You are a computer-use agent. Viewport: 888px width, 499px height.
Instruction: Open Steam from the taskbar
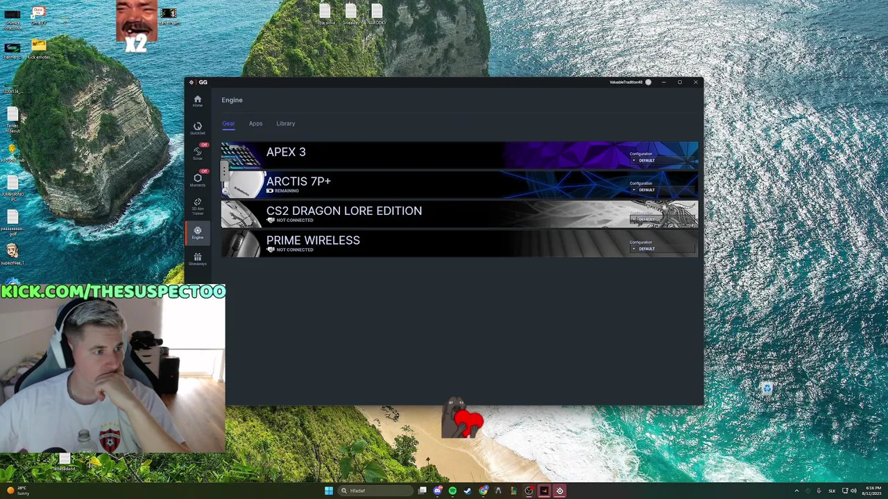[468, 491]
